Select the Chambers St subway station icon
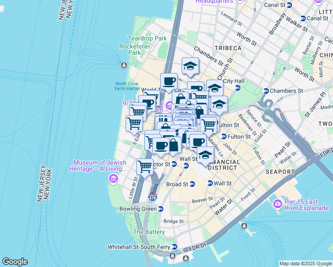The width and height of the screenshot is (333, 267). 266,91
